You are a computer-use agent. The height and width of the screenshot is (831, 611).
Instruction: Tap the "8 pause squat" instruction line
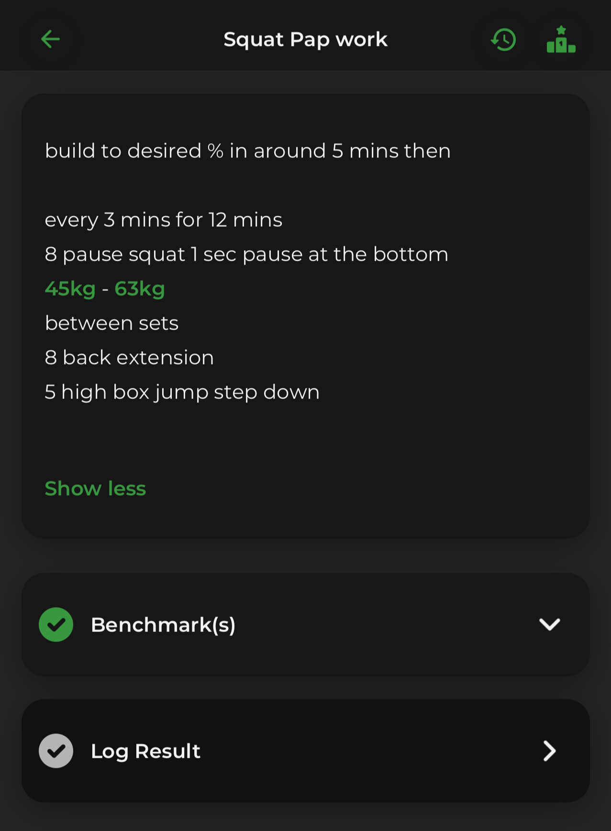tap(246, 254)
